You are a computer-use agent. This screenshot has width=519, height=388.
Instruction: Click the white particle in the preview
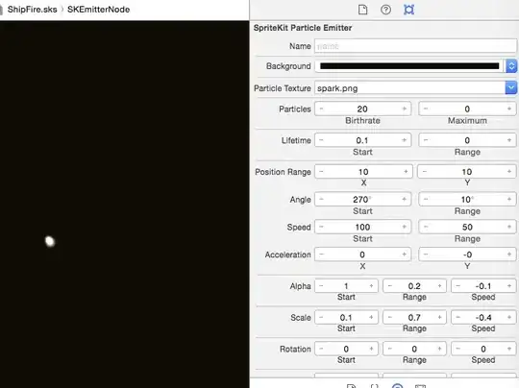click(50, 241)
